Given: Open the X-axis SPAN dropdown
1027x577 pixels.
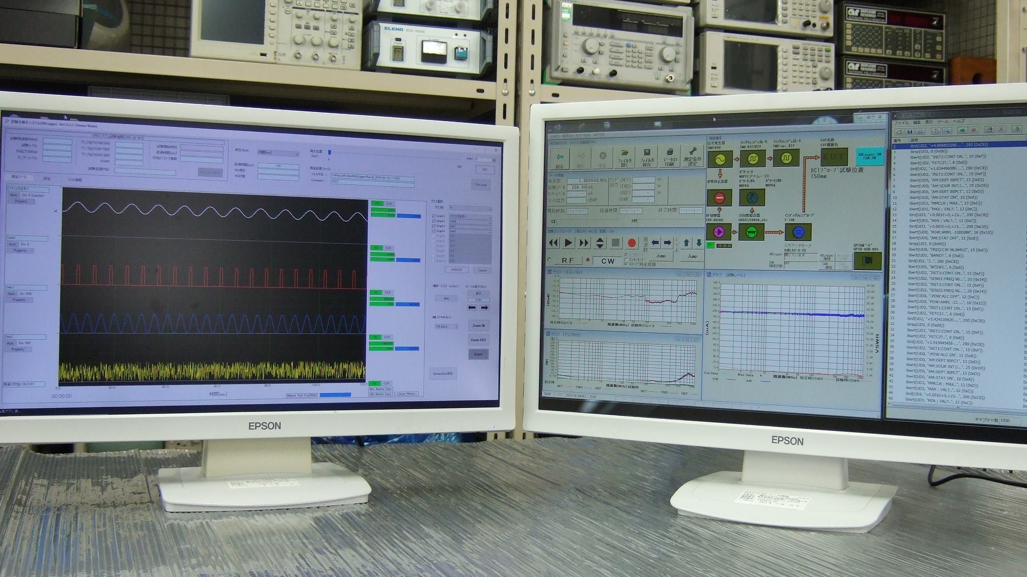Looking at the screenshot, I should (x=446, y=327).
